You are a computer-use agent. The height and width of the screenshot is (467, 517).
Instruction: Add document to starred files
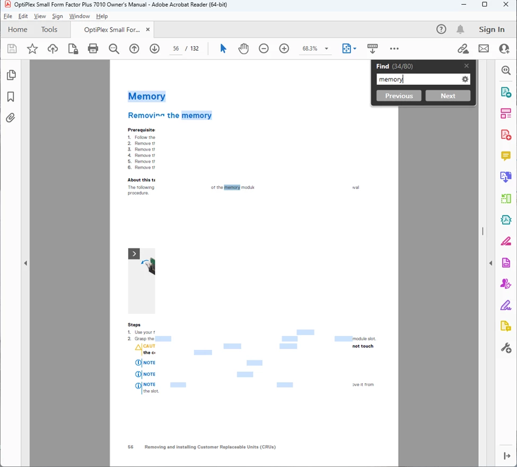[32, 49]
